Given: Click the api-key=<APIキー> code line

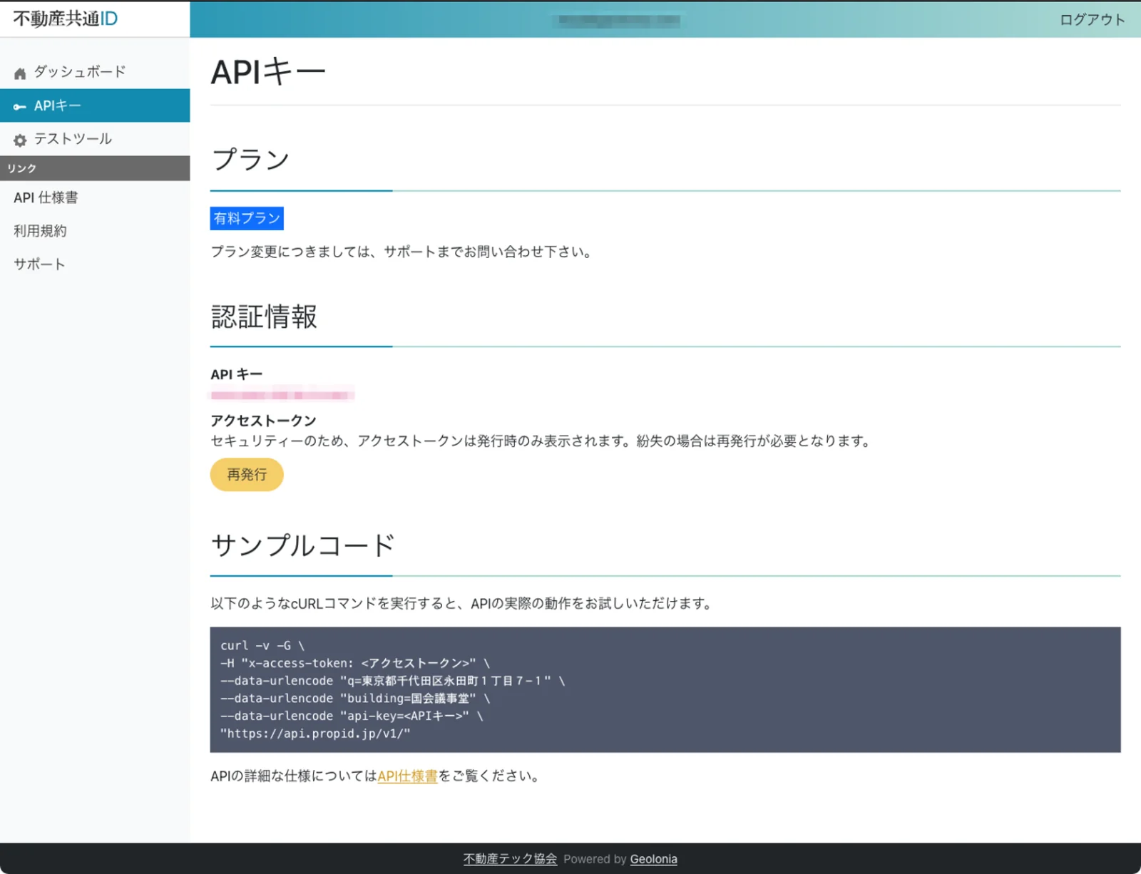Looking at the screenshot, I should click(352, 716).
